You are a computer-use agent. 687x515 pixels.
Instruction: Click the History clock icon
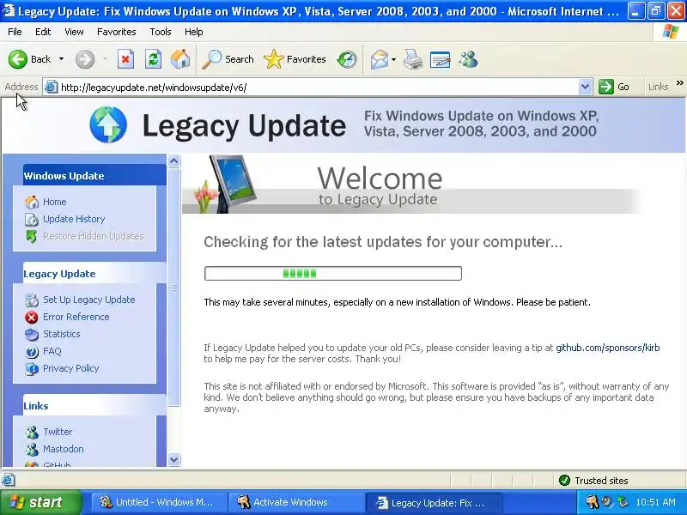pos(347,59)
